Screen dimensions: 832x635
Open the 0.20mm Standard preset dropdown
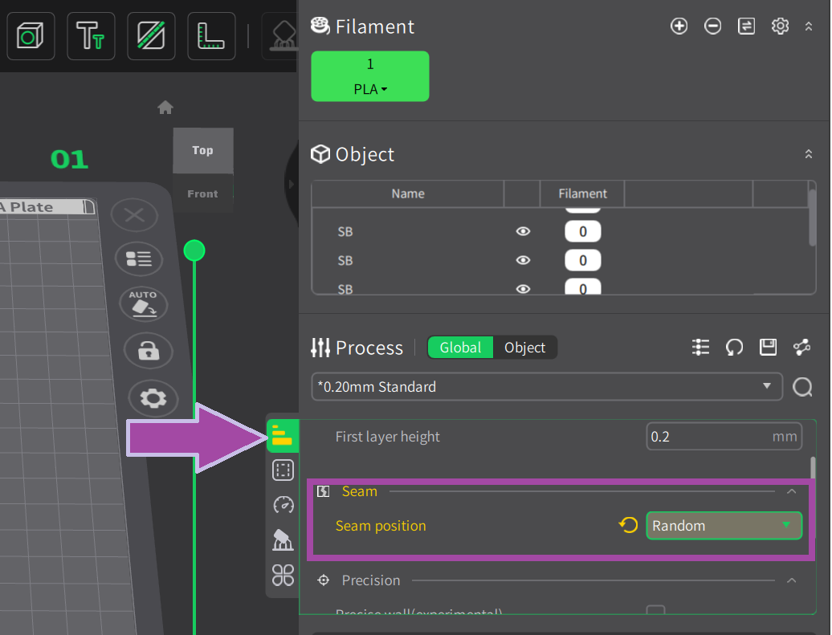(546, 387)
